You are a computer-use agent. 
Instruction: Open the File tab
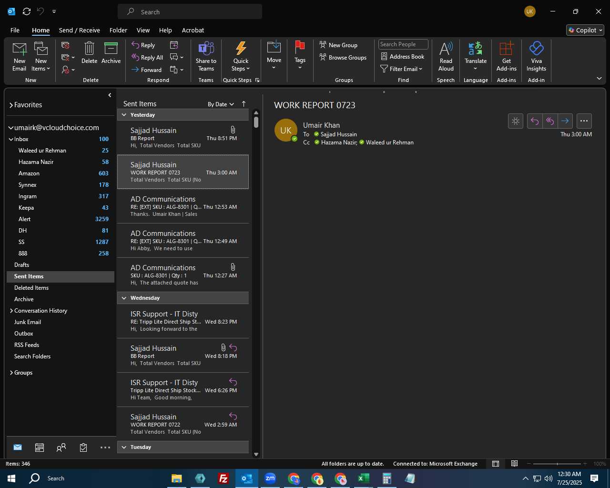tap(15, 30)
